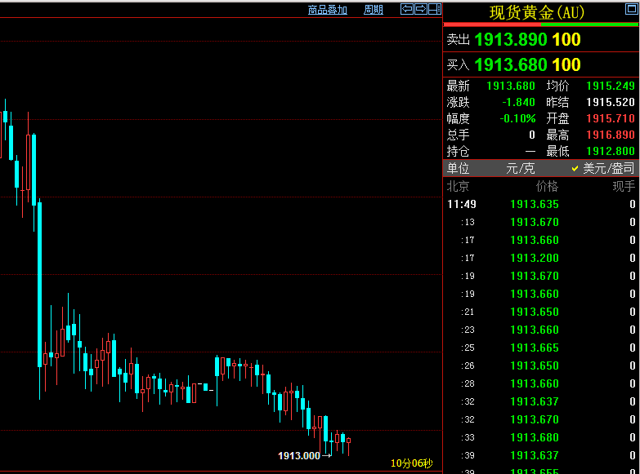Click the red-green buy/sell ratio bar
Viewport: 640px width, 474px height.
(540, 24)
